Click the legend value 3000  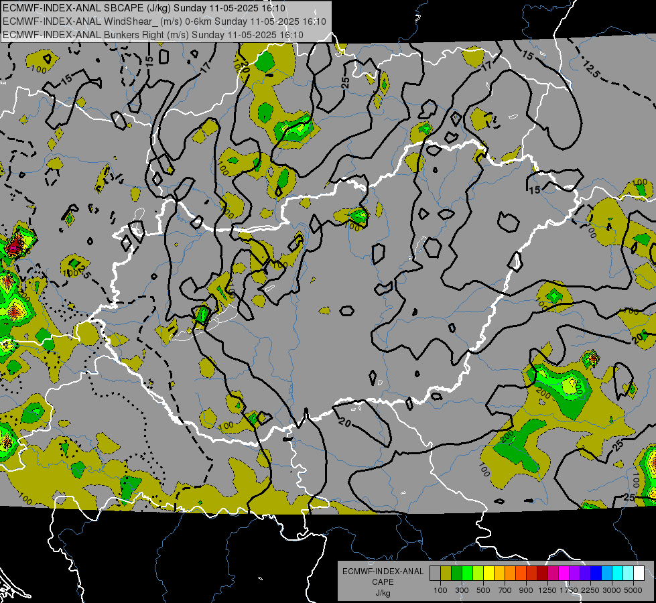[612, 590]
